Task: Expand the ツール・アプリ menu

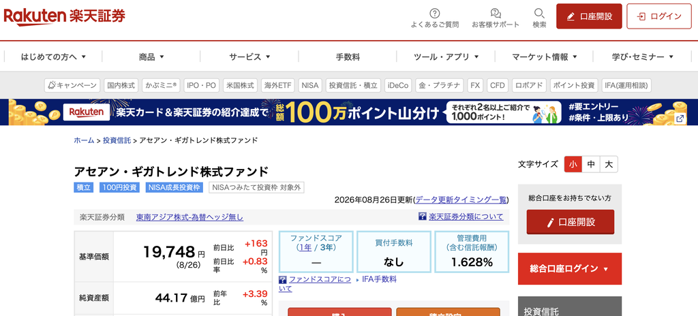Action: 446,57
